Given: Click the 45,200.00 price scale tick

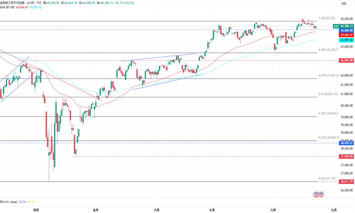Looking at the screenshot, I should point(347,19).
